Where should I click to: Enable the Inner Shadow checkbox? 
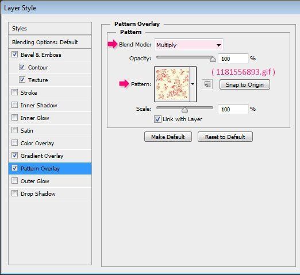(14, 105)
